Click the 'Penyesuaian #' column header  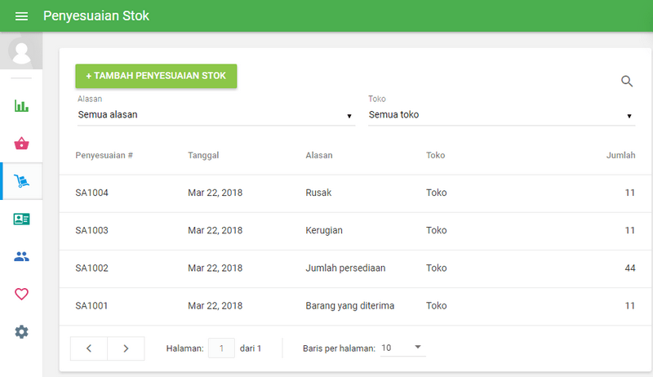coord(104,155)
